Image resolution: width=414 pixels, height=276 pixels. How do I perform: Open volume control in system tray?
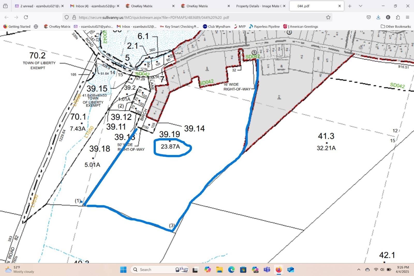point(382,270)
